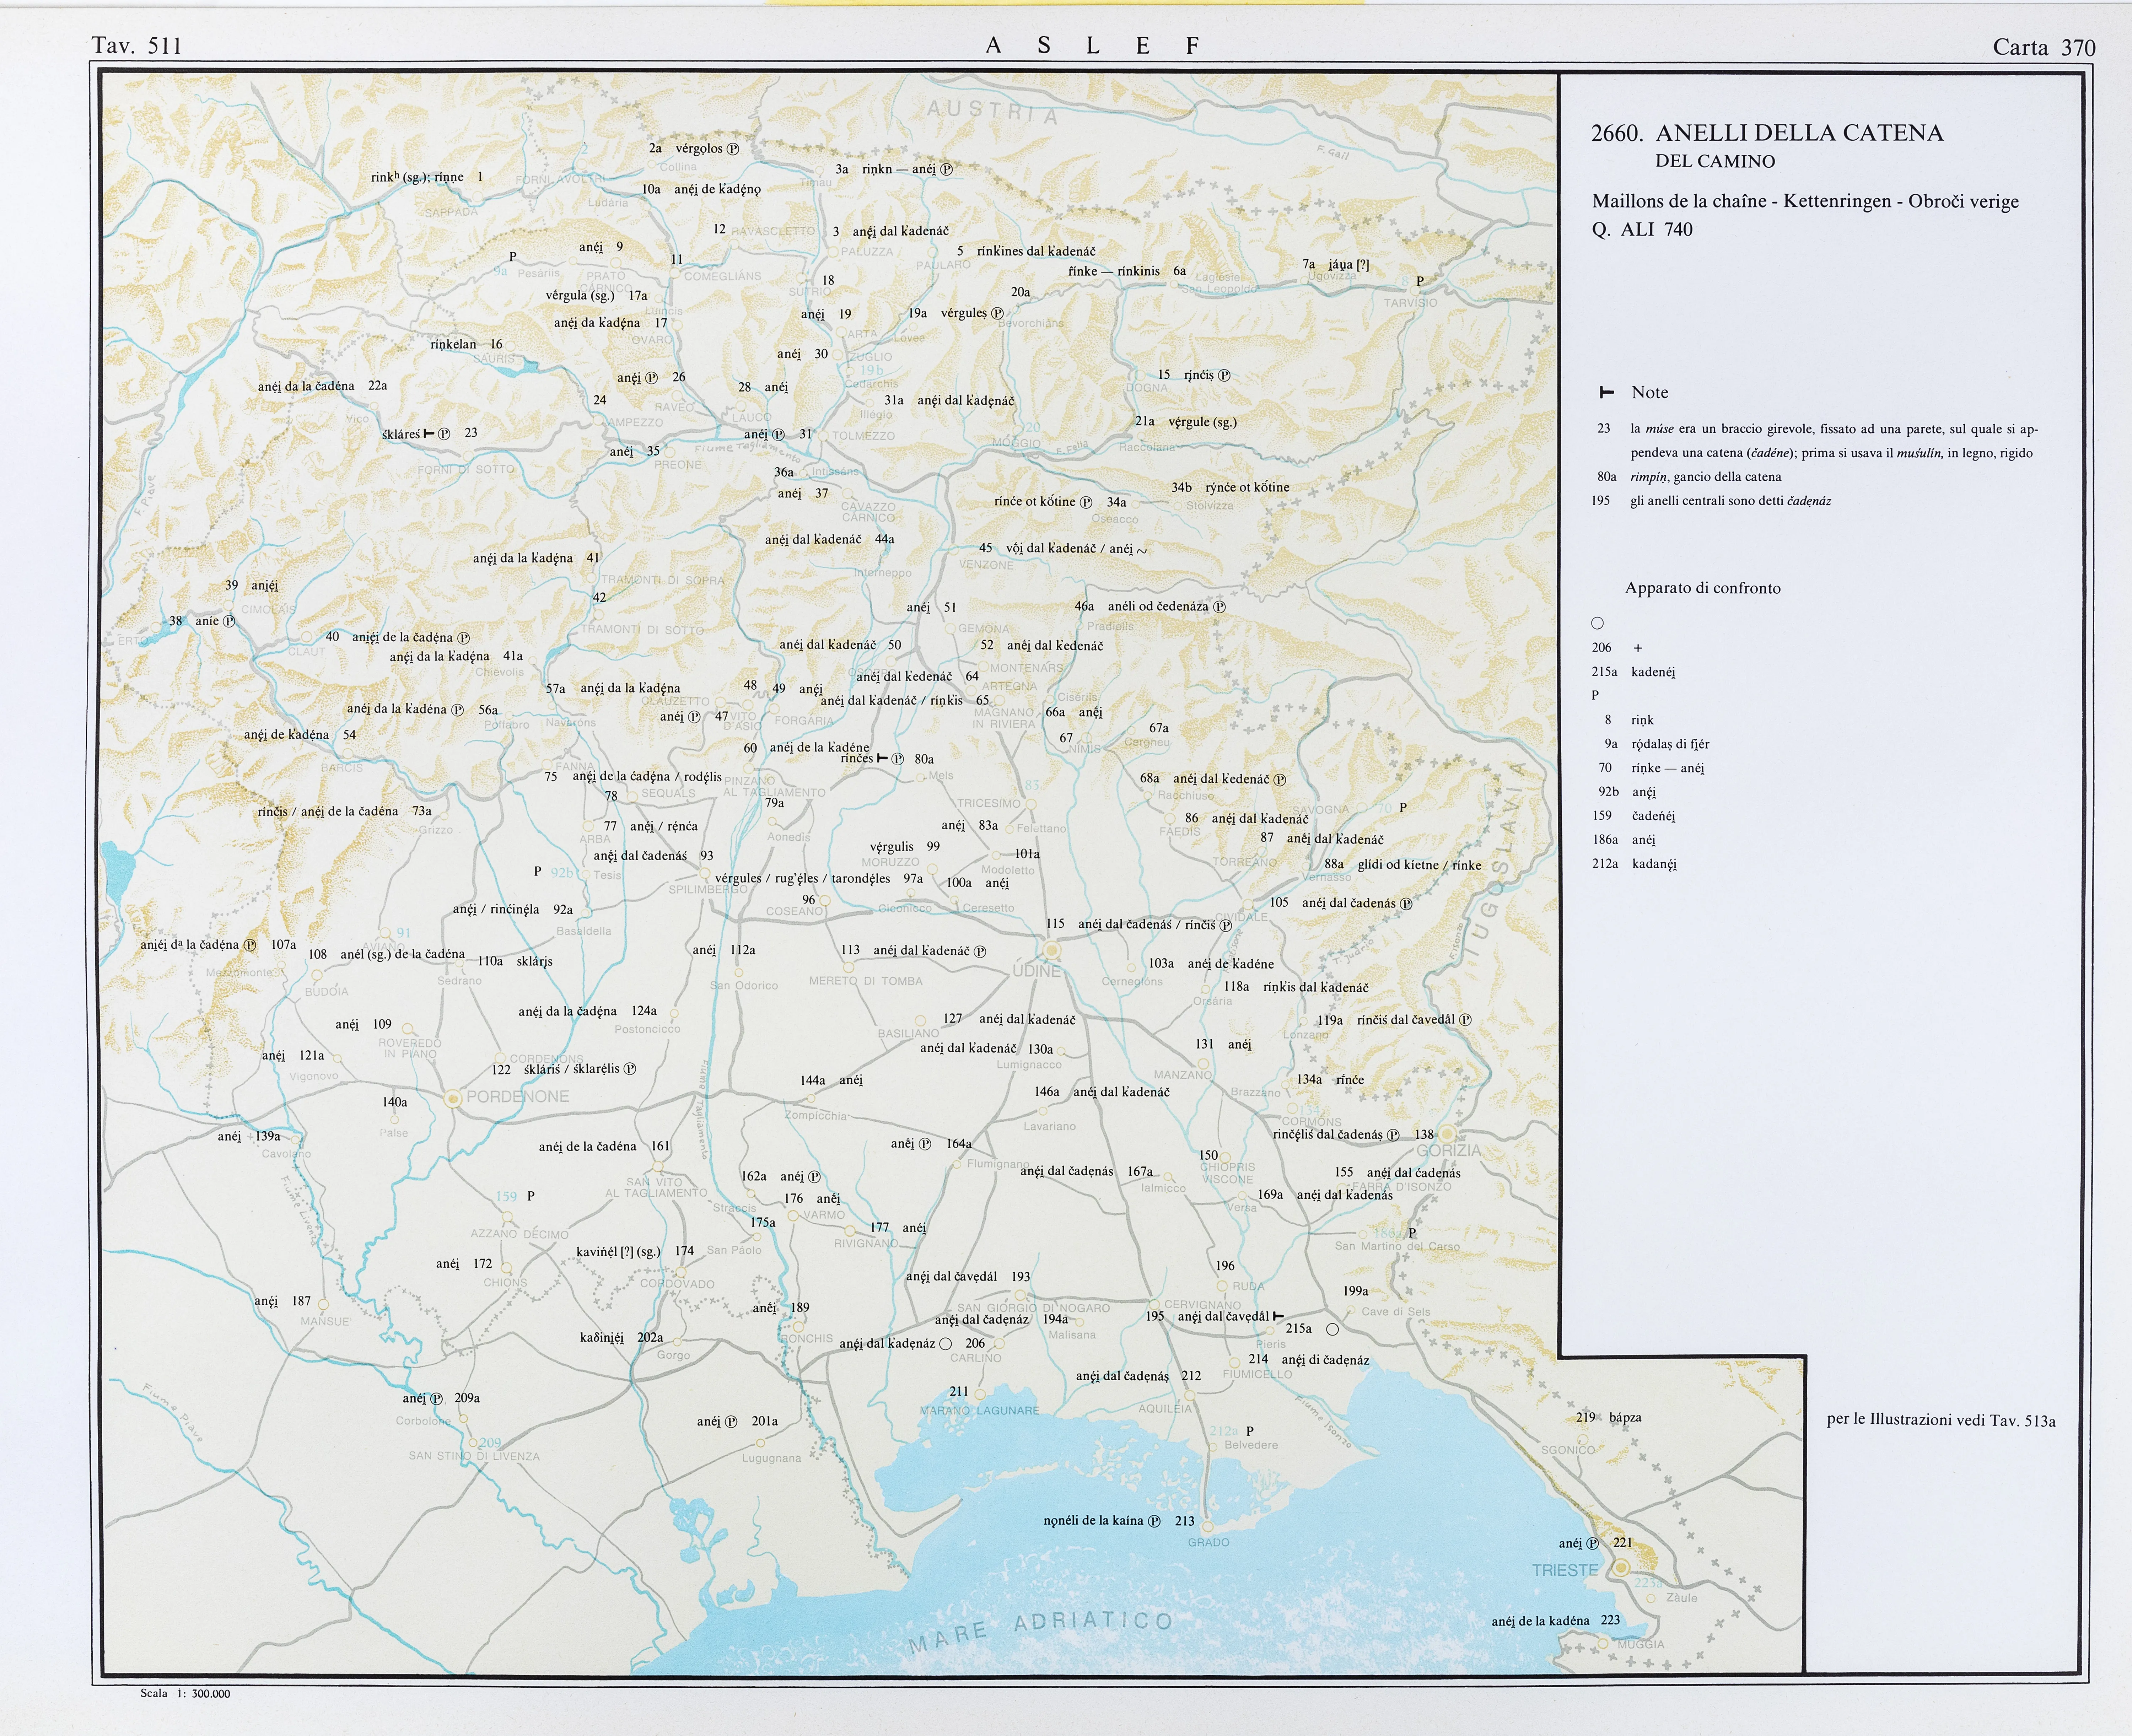Viewport: 2132px width, 1736px height.
Task: Click the note flag symbol beside šklāreś 23
Action: coord(429,433)
